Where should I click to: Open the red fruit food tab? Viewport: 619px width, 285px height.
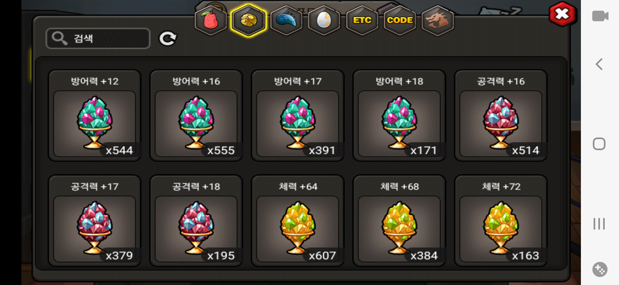click(x=211, y=21)
